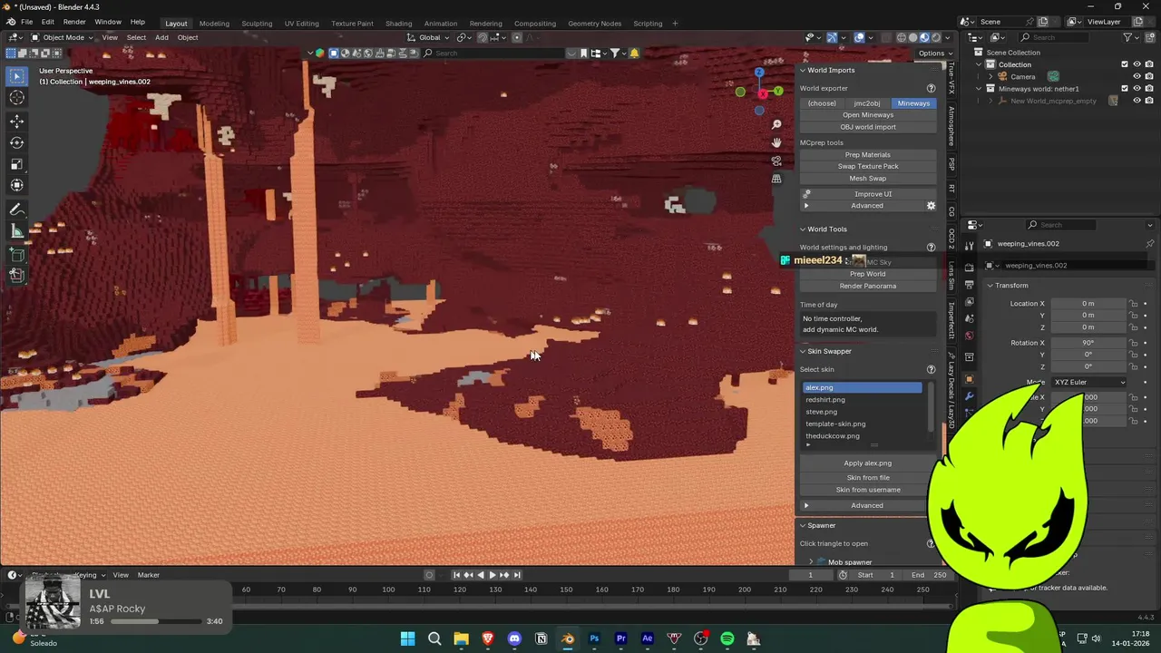Open World exporter help question mark
Viewport: 1161px width, 653px height.
pos(931,88)
